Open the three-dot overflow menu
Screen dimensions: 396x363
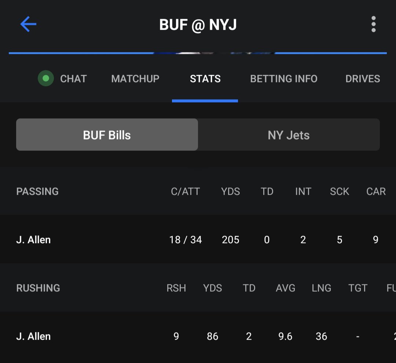[374, 24]
